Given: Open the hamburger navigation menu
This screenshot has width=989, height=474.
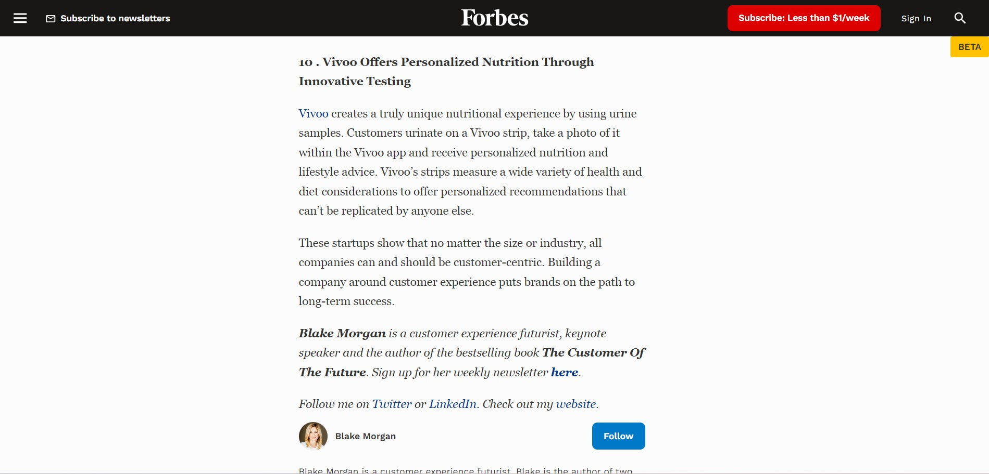Looking at the screenshot, I should (x=20, y=18).
